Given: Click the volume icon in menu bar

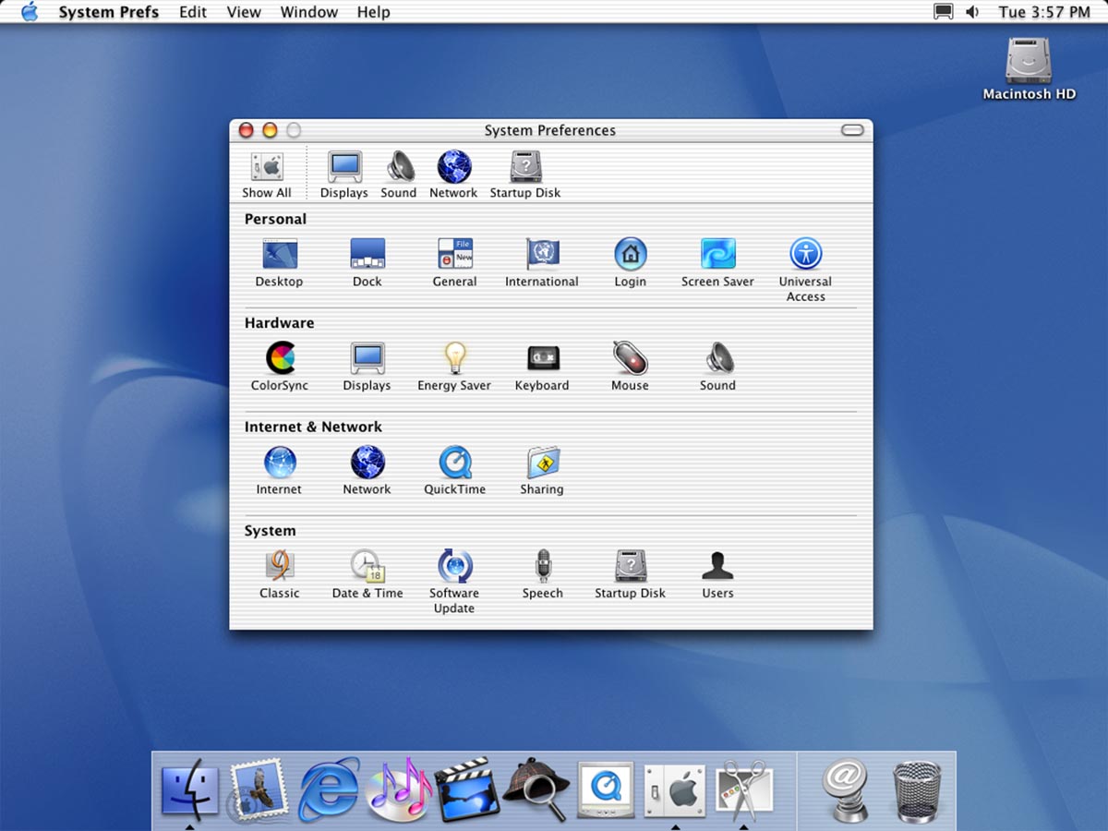Looking at the screenshot, I should [972, 12].
